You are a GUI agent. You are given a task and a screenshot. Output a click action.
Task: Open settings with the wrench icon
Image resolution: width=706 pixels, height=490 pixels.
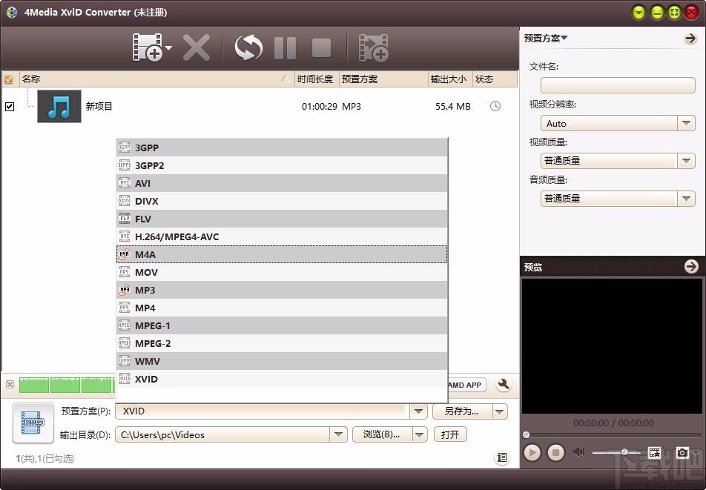pyautogui.click(x=504, y=384)
